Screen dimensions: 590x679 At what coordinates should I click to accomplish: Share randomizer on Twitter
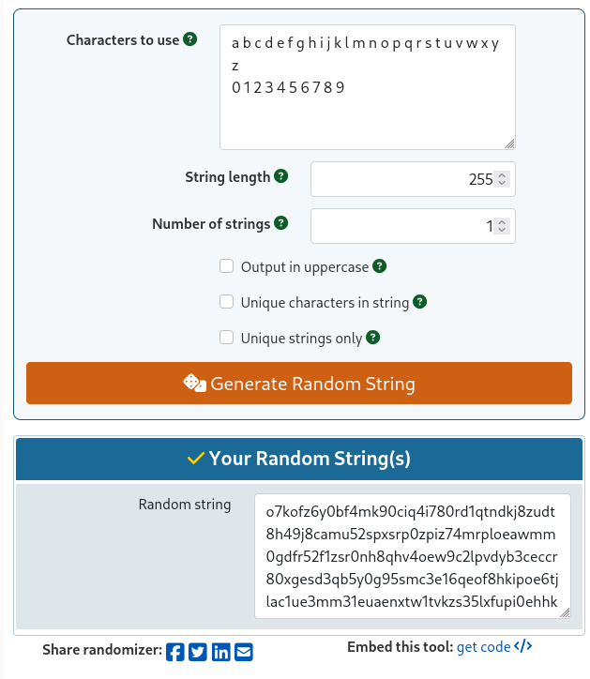(198, 652)
